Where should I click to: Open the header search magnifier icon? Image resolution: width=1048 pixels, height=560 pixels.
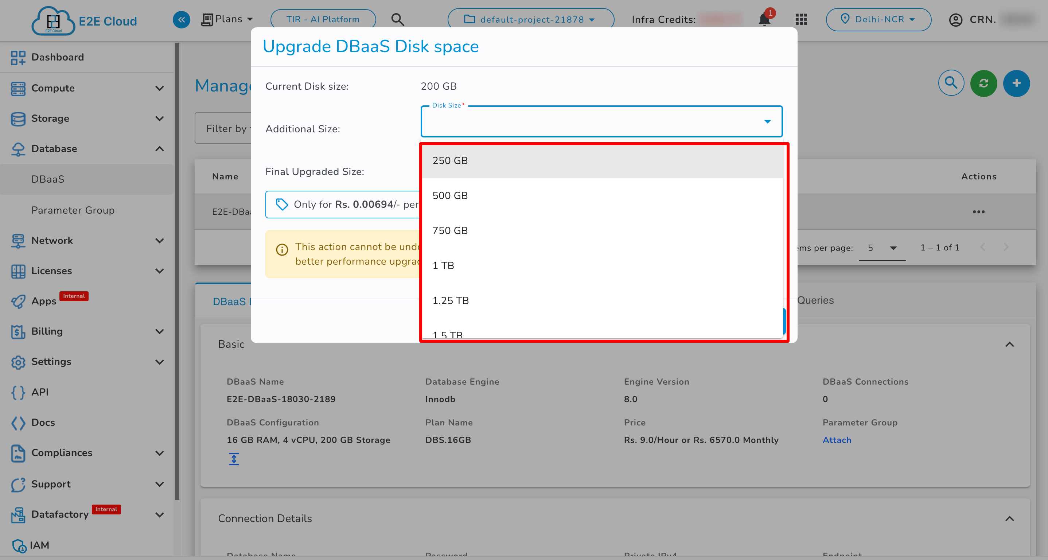(397, 20)
